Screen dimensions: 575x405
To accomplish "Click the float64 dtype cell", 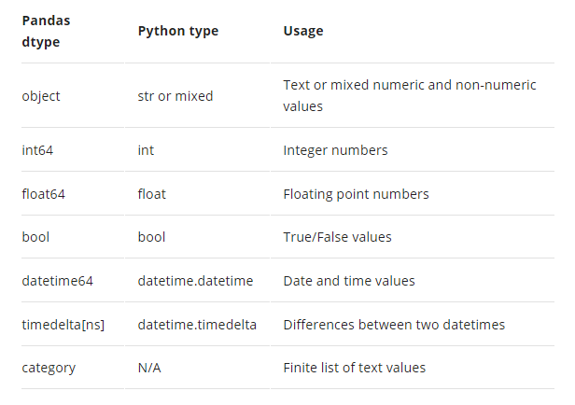I will coord(43,194).
